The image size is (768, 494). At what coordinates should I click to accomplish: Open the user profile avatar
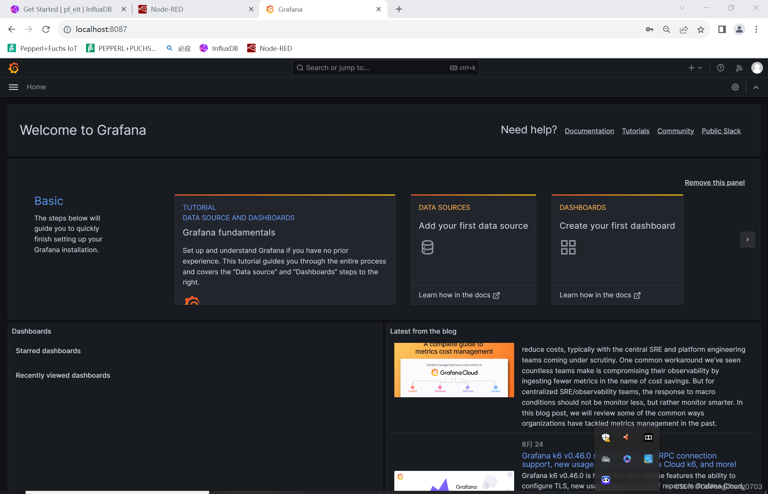point(756,68)
